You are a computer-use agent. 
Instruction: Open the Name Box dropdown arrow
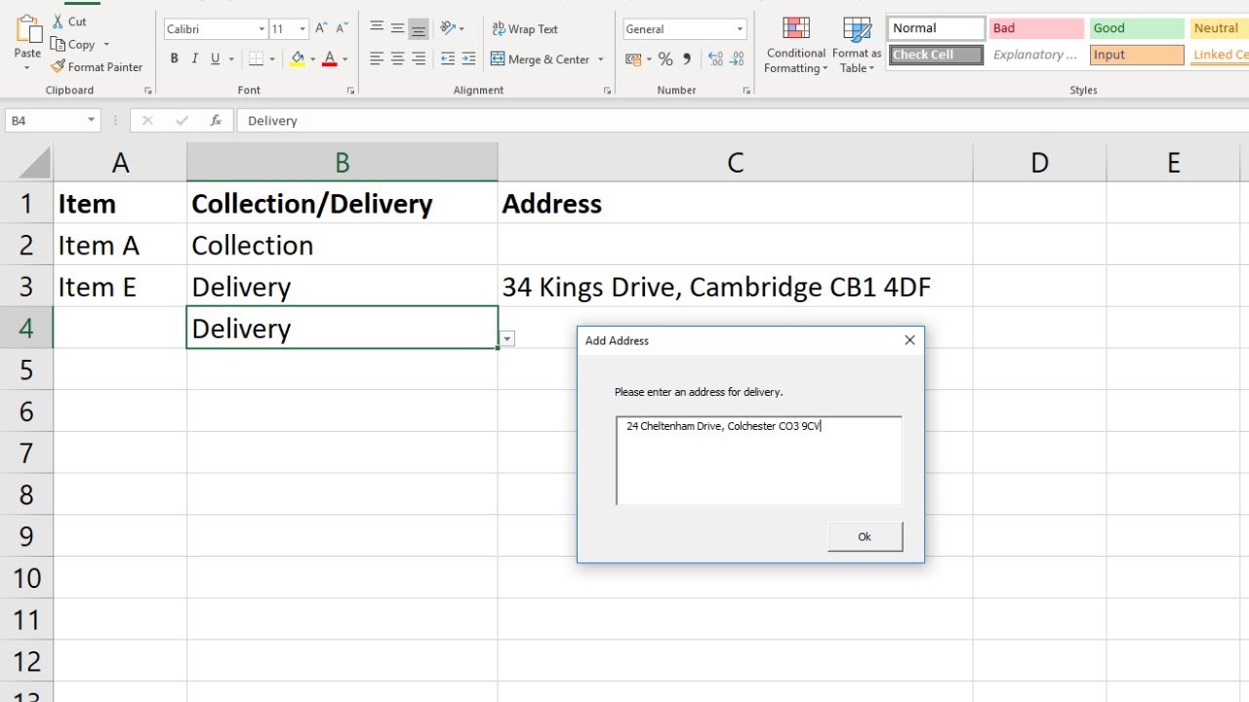click(92, 121)
